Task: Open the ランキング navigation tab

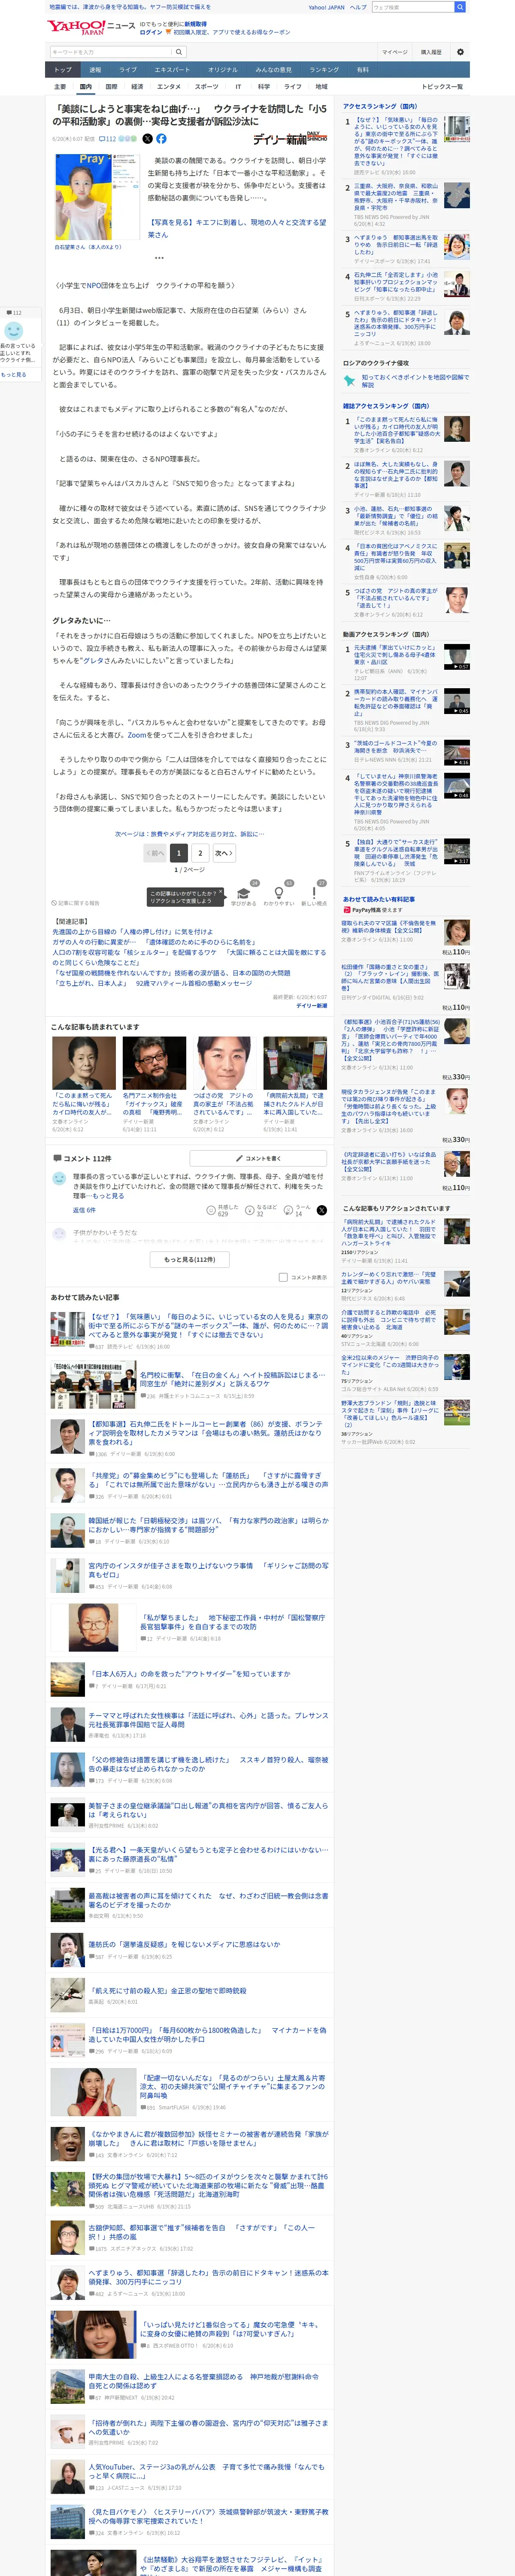Action: coord(324,70)
